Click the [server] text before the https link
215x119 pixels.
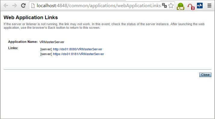coord(46,54)
